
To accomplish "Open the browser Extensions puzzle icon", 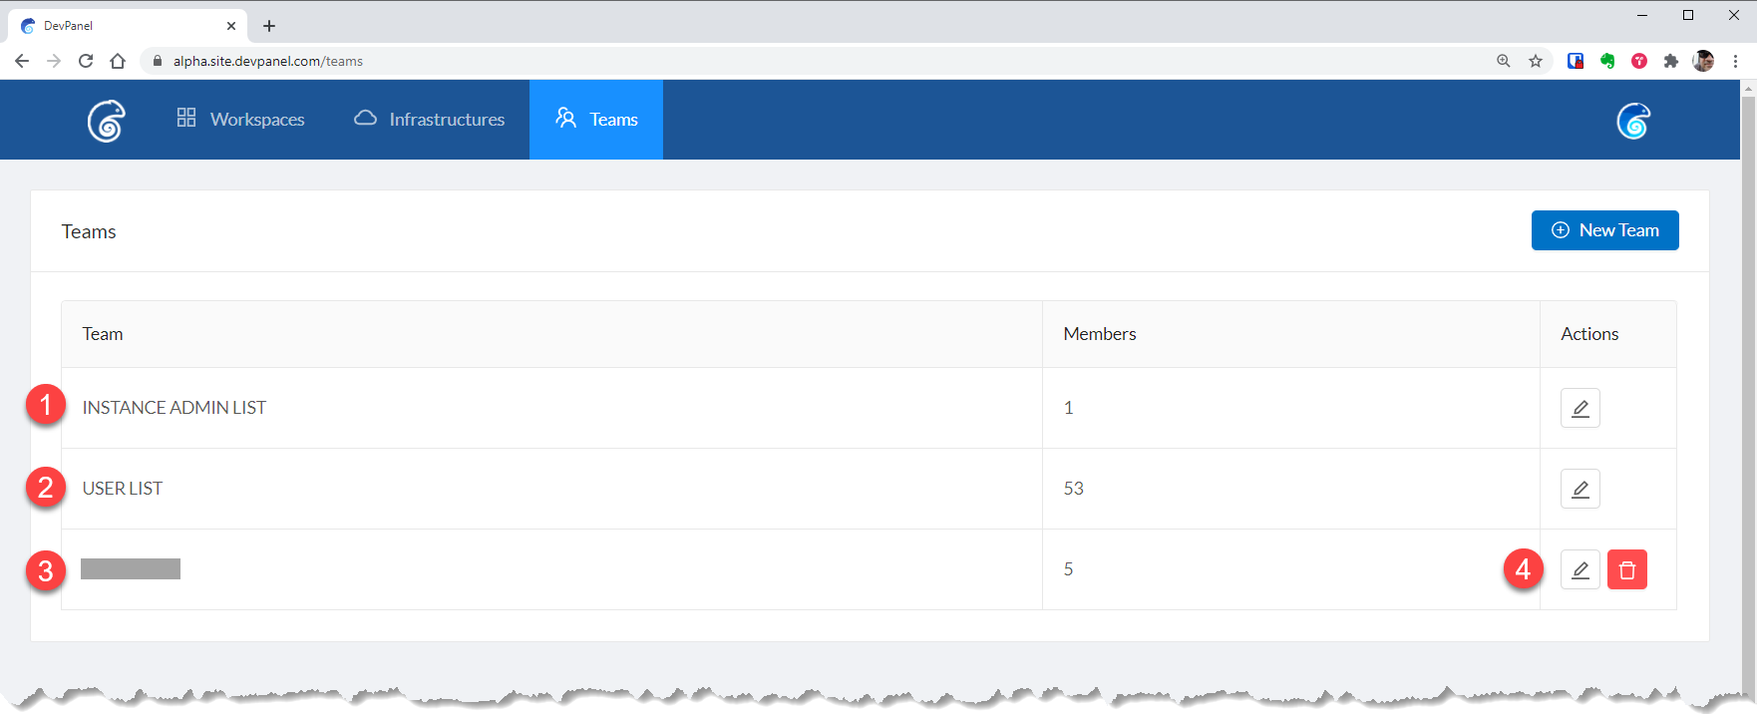I will point(1671,61).
